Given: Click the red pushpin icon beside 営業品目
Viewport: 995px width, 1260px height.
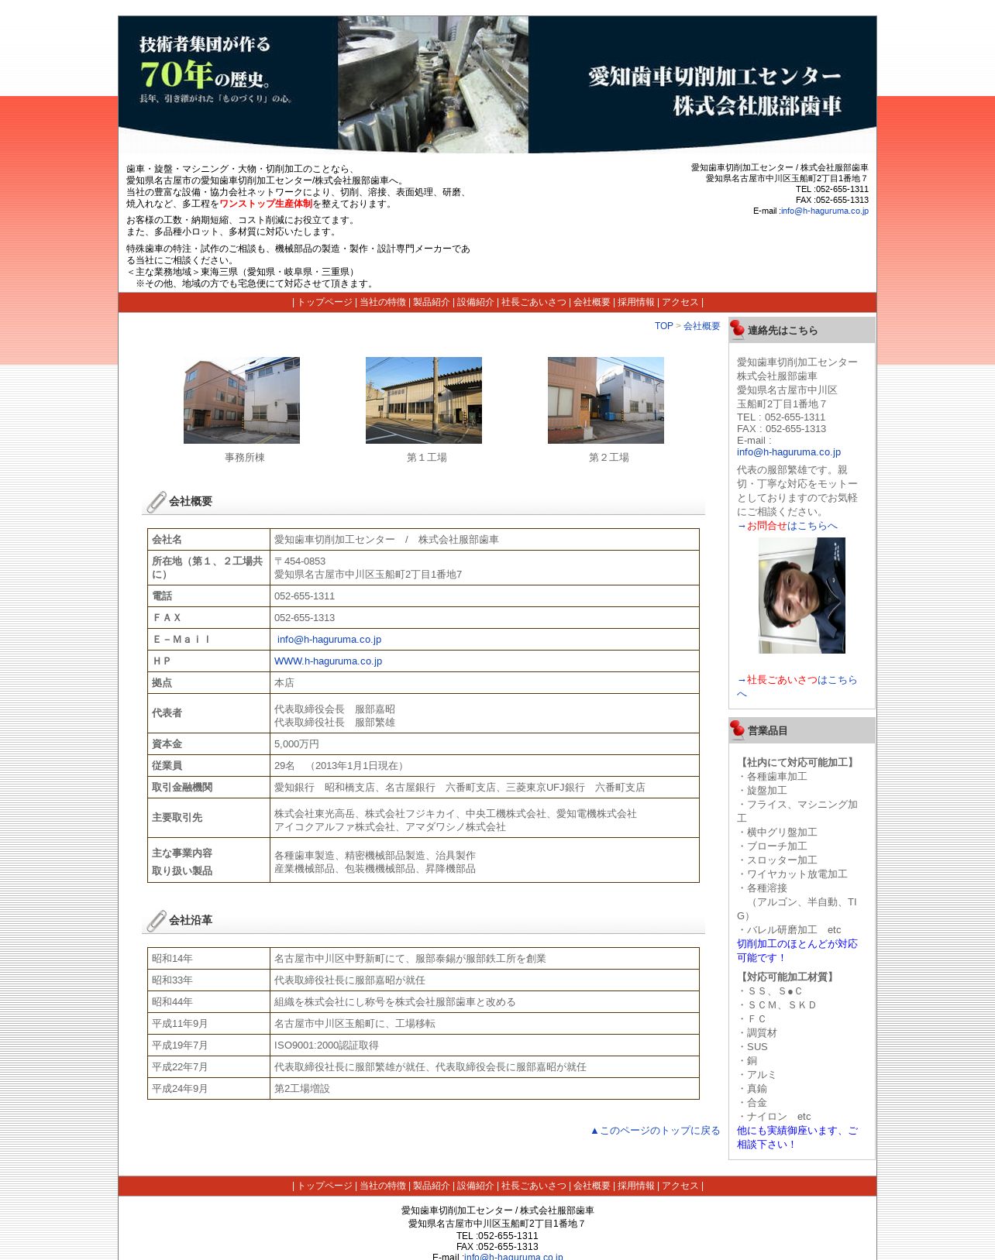Looking at the screenshot, I should pos(738,730).
